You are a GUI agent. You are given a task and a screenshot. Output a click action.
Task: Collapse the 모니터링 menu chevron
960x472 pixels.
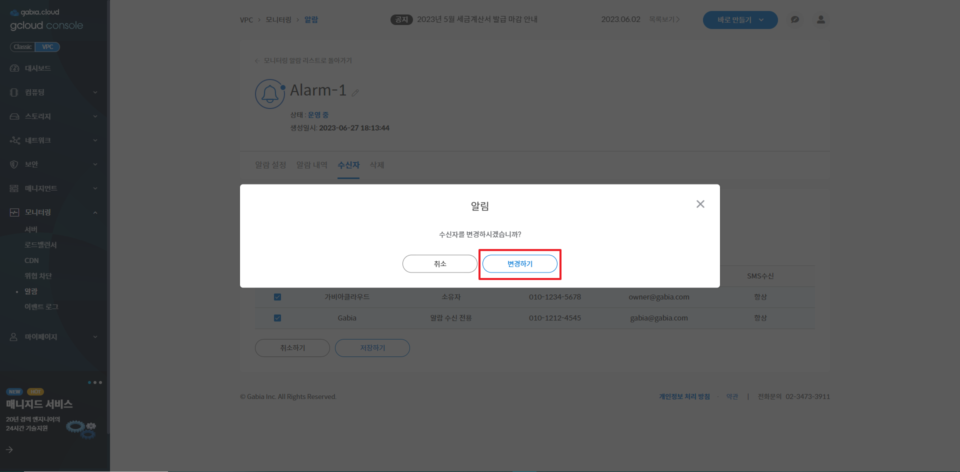(95, 212)
